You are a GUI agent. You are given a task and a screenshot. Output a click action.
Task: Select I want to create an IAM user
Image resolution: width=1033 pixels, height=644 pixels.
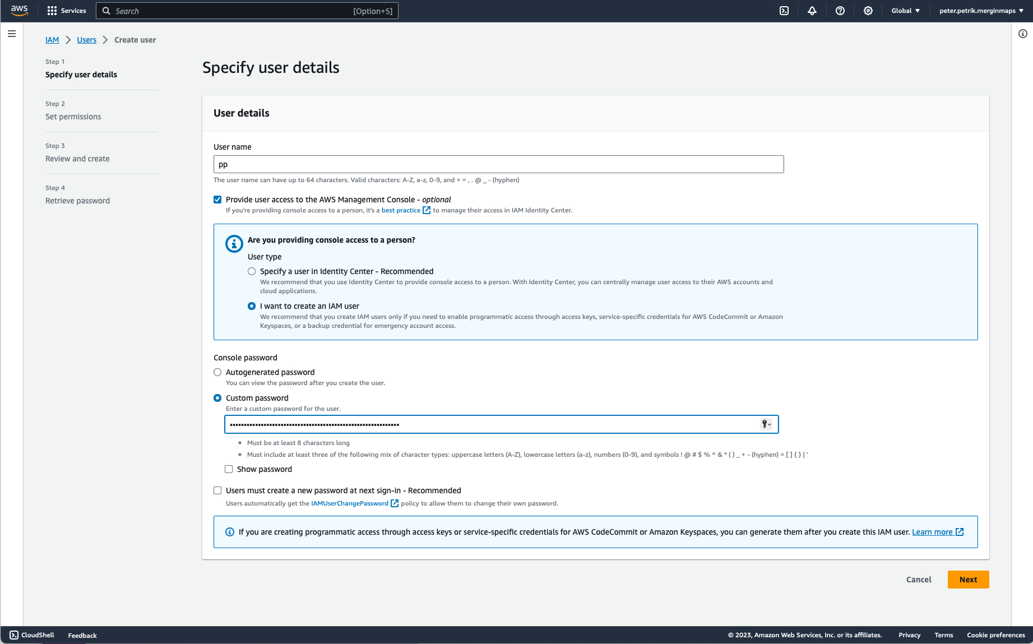252,306
